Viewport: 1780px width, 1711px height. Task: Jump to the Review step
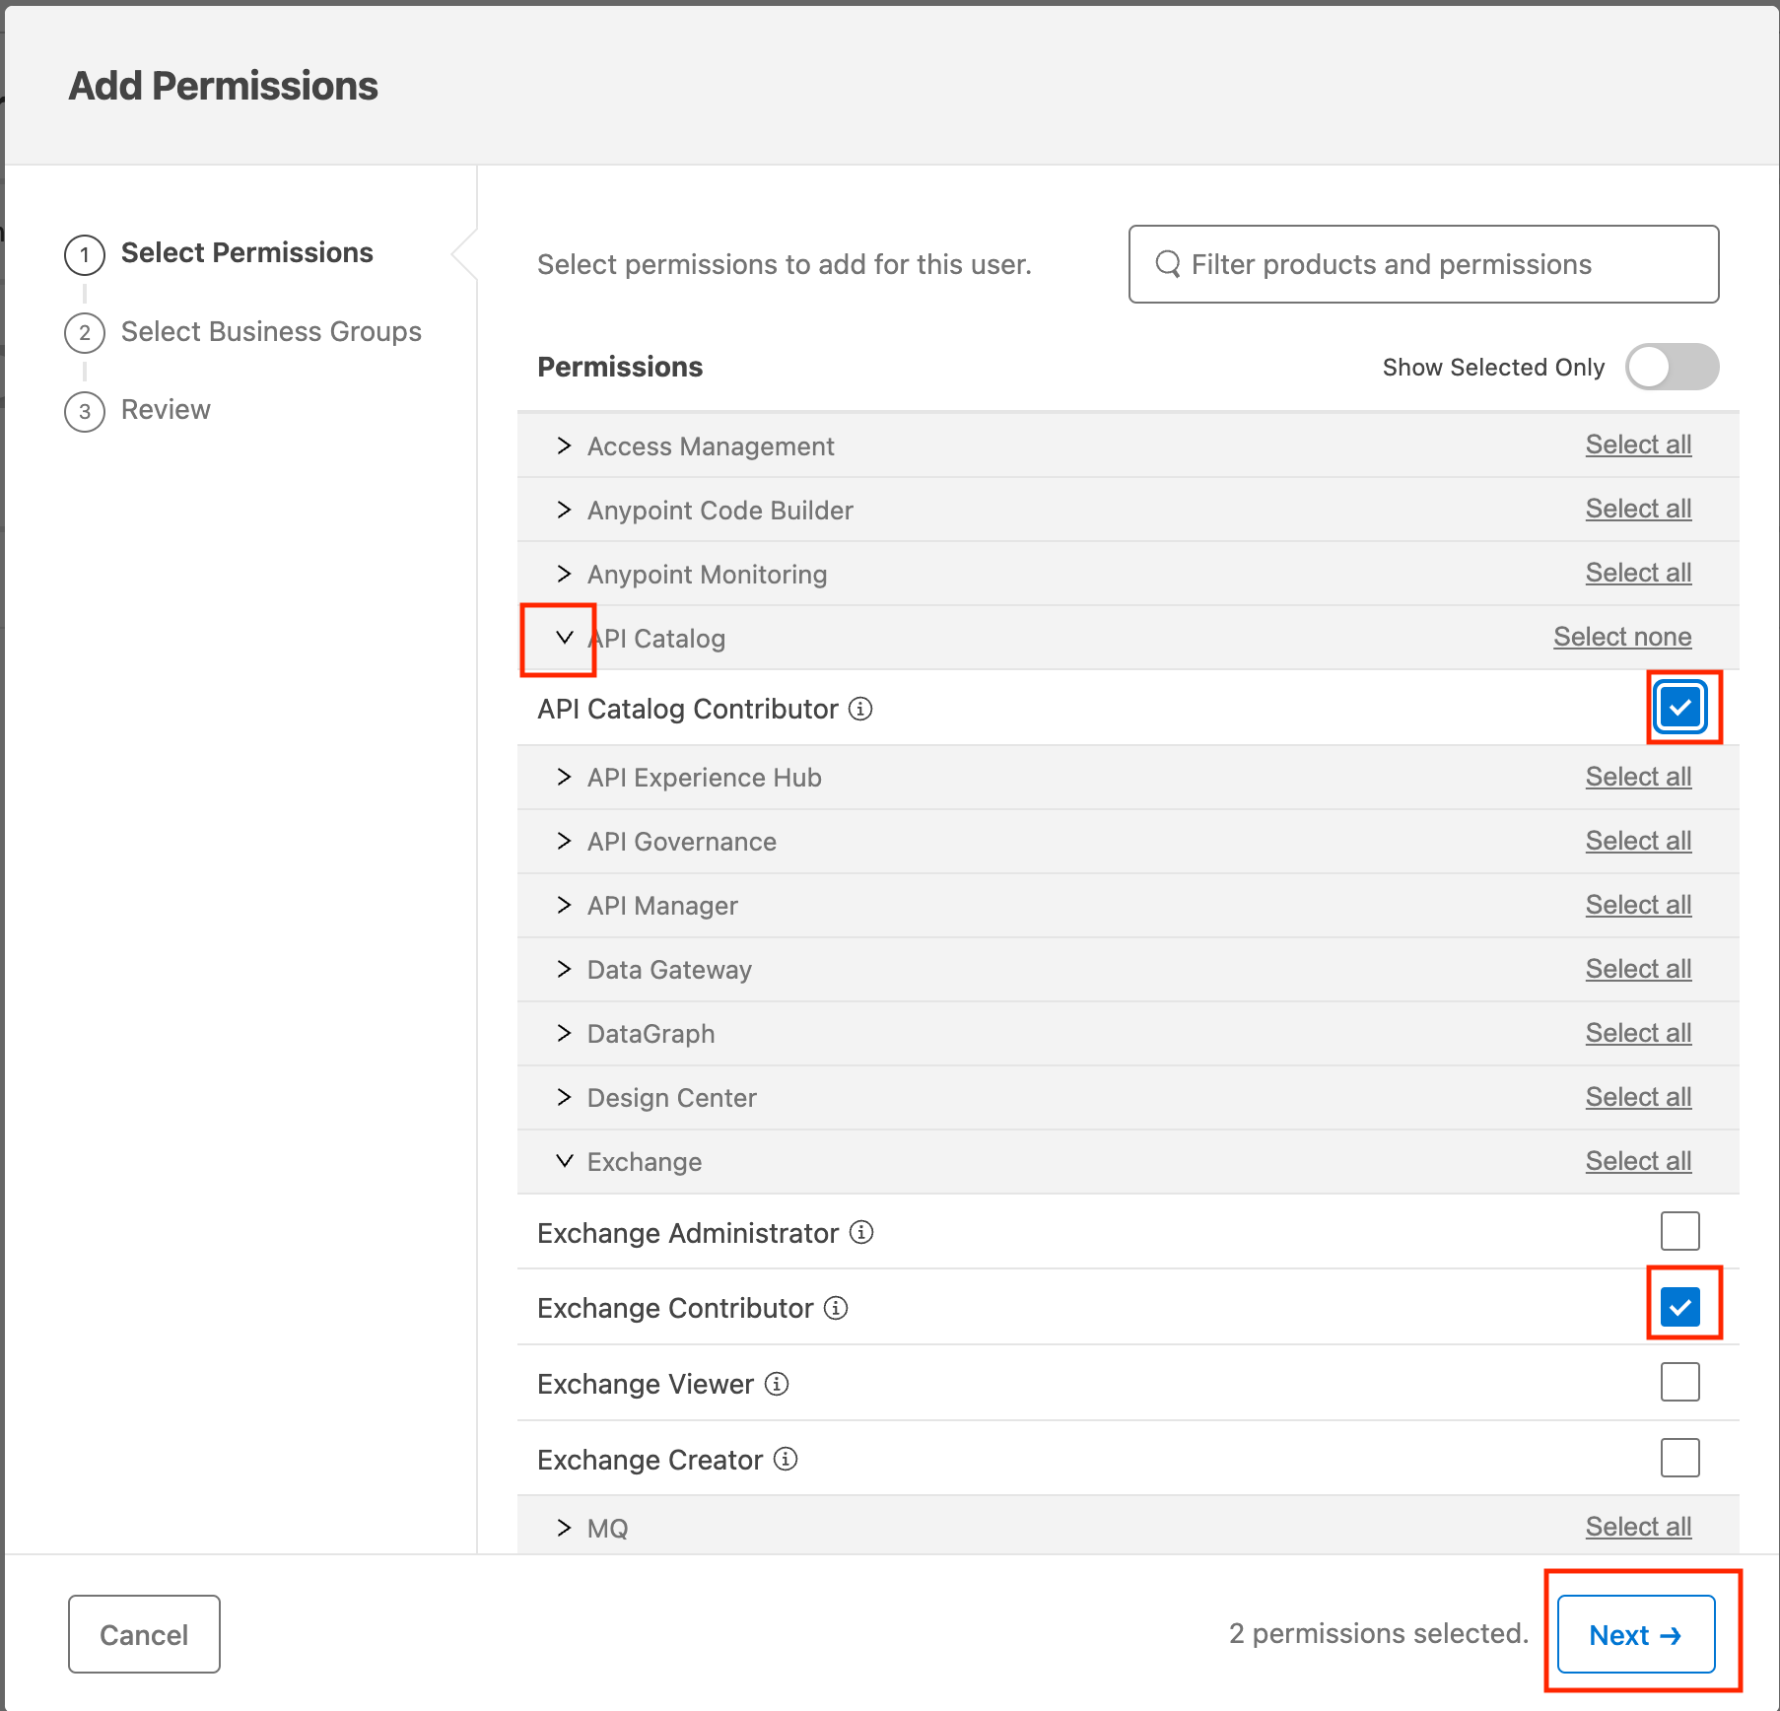pos(165,410)
